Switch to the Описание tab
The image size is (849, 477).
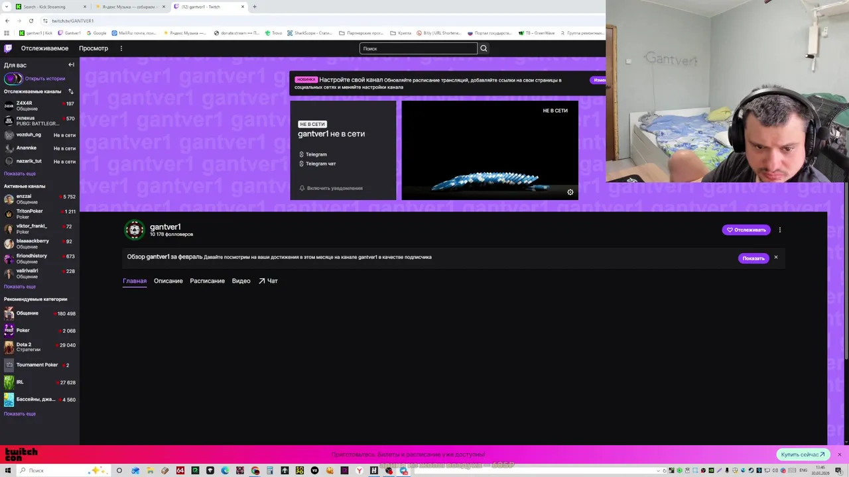pyautogui.click(x=168, y=281)
